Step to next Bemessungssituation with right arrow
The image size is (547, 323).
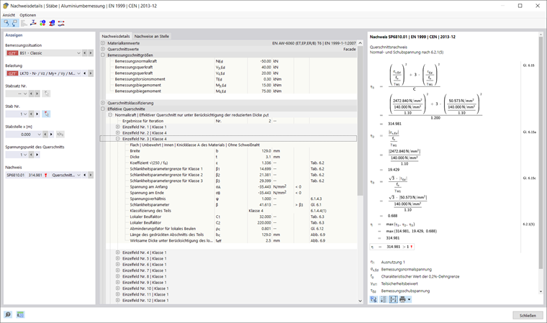coord(91,53)
